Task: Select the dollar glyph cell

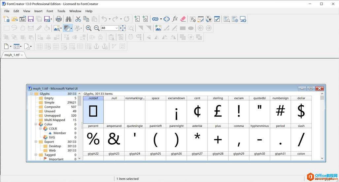Action: tap(301, 110)
